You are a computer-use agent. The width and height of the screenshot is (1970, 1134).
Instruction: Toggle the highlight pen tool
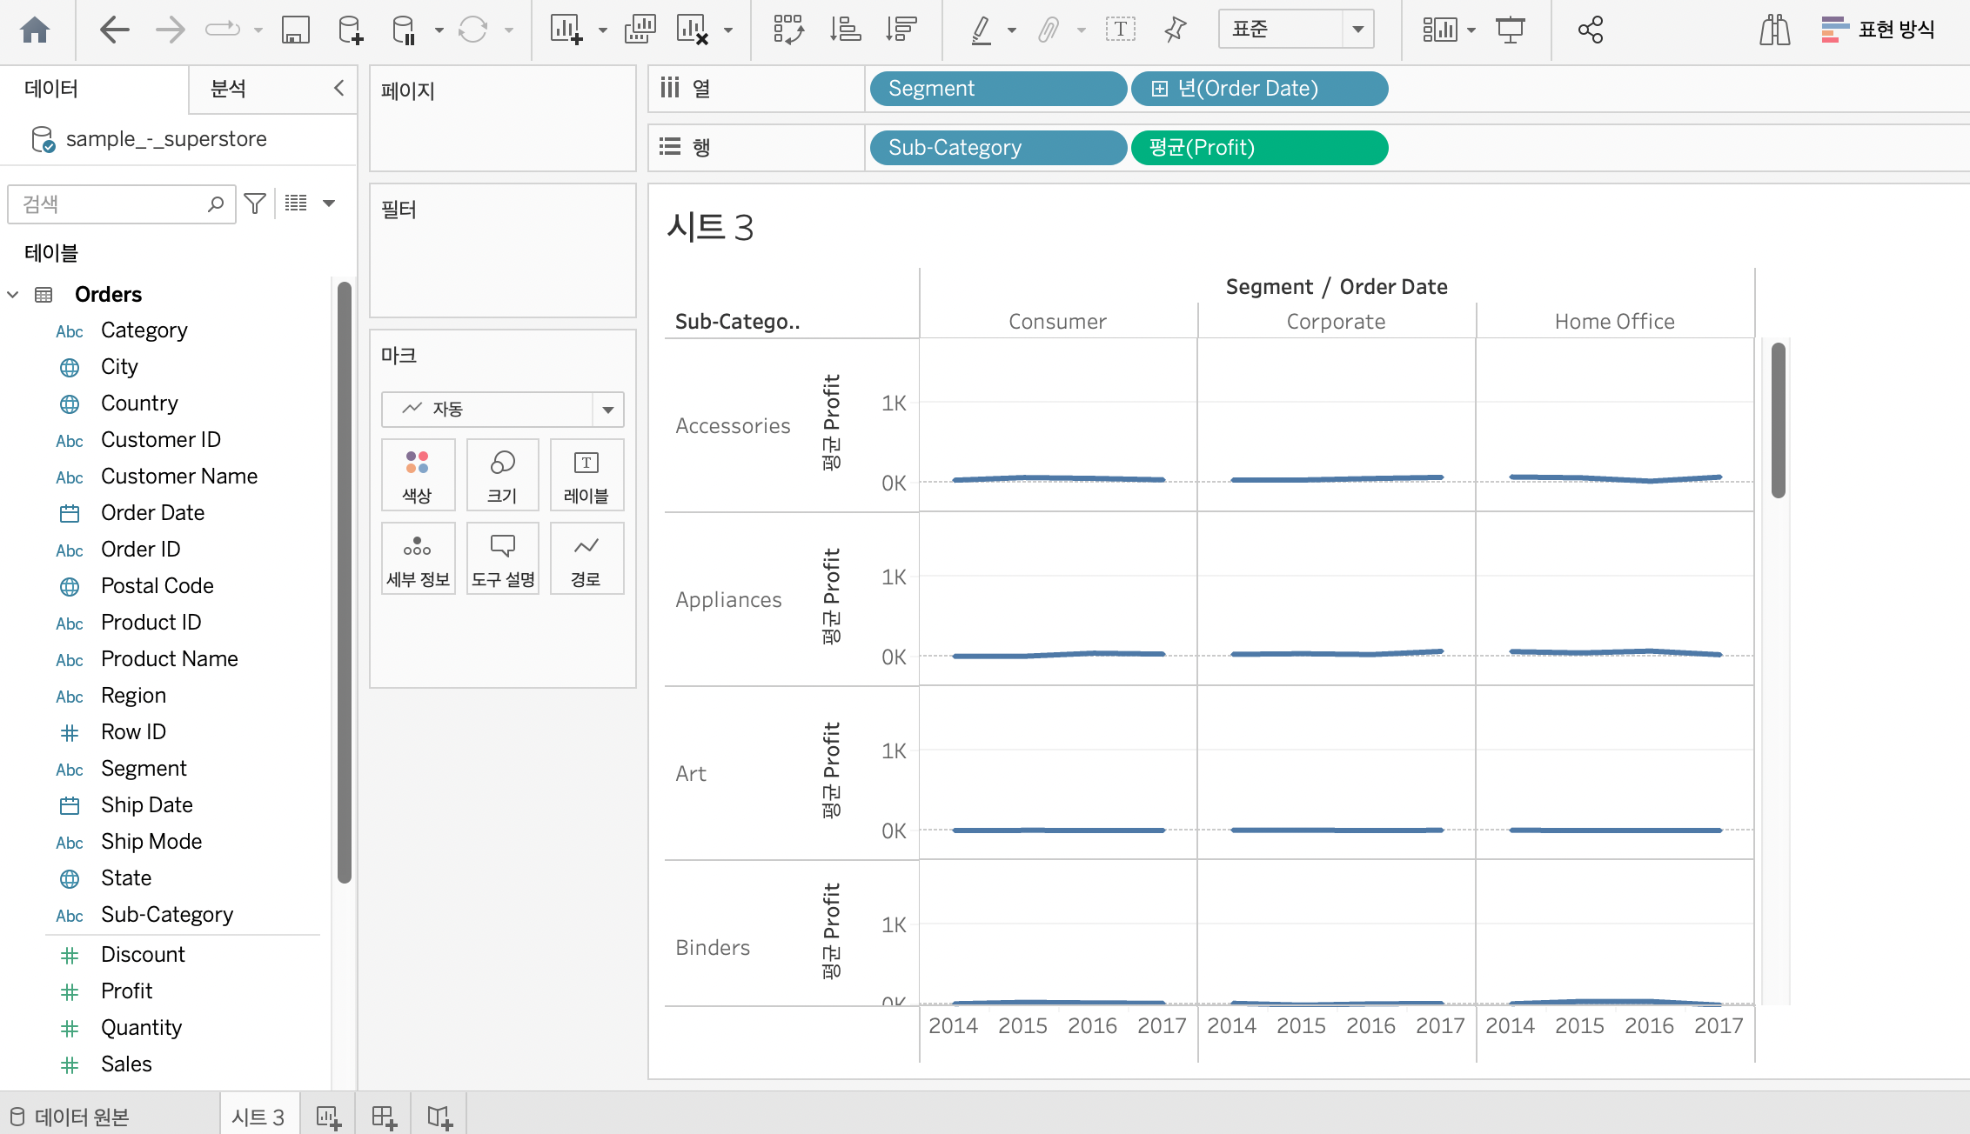[x=981, y=30]
